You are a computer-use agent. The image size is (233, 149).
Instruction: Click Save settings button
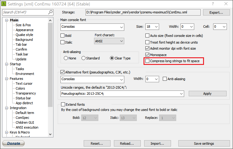pos(204,144)
